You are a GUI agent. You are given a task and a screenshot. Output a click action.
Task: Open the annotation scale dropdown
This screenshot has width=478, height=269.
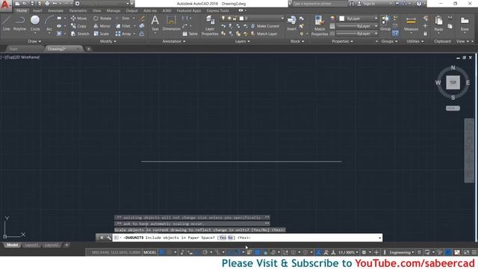(349, 253)
